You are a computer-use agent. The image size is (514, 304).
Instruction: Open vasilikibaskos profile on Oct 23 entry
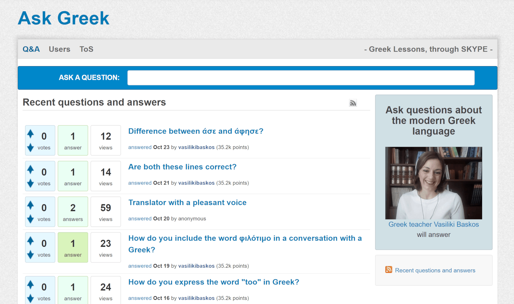coord(196,147)
